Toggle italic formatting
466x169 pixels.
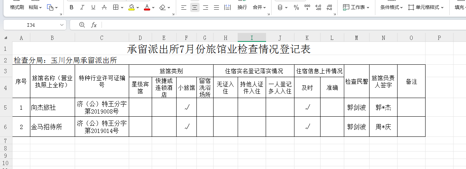click(82, 7)
